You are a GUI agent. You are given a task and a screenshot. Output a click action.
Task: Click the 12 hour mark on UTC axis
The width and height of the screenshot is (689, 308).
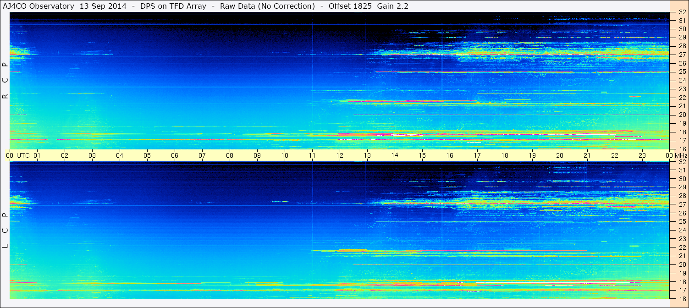tap(340, 155)
